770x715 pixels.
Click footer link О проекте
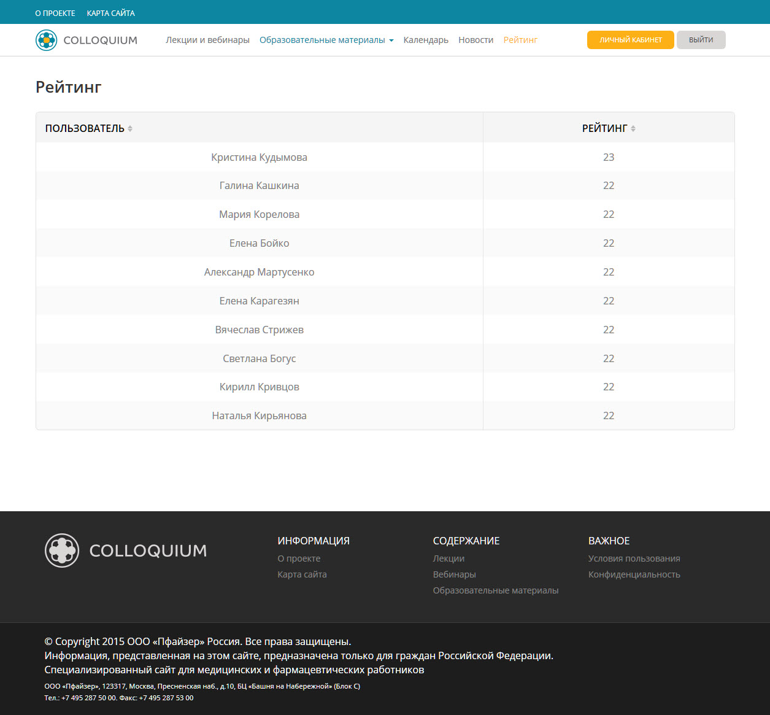click(x=299, y=558)
